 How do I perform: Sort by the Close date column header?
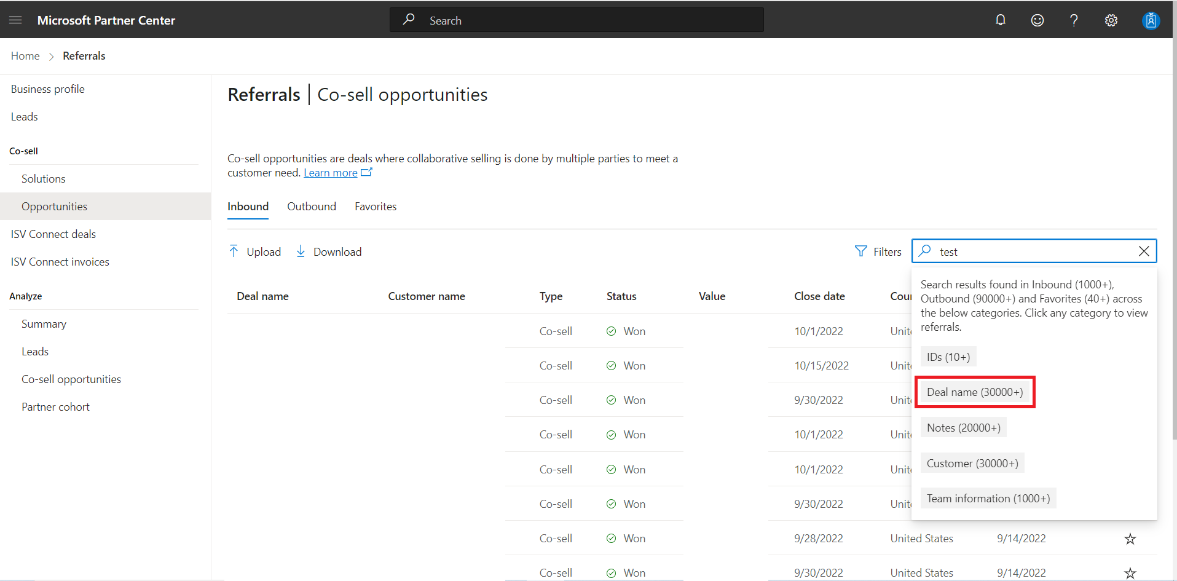(820, 296)
